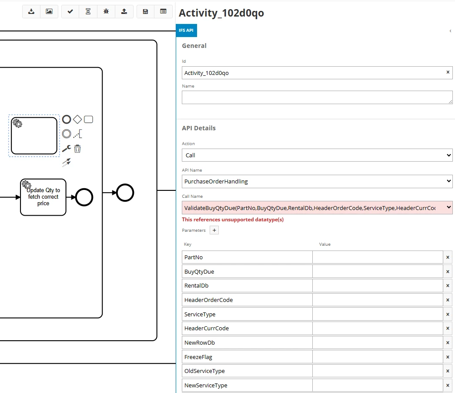Append gateway diamond from context pad

tap(77, 119)
